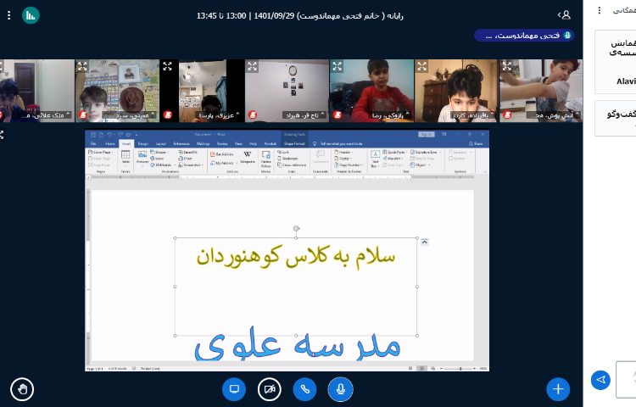This screenshot has height=407, width=636.
Task: Switch to the Home tab in Word
Action: [110, 144]
